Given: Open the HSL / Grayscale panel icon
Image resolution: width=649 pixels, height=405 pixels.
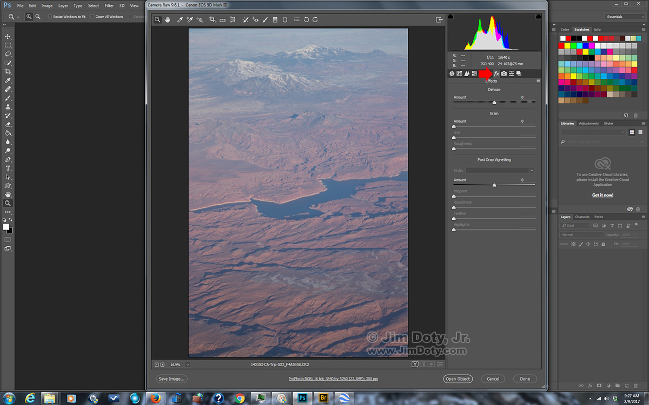Looking at the screenshot, I should point(474,73).
